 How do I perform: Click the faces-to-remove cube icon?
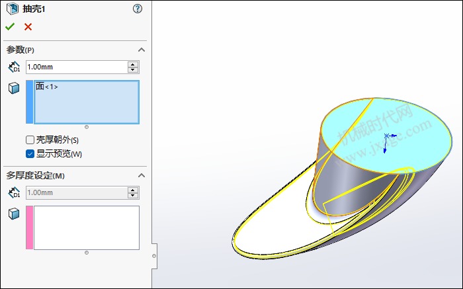coord(14,88)
